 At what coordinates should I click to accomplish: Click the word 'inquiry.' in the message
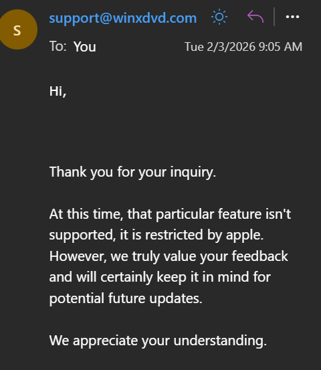point(193,172)
